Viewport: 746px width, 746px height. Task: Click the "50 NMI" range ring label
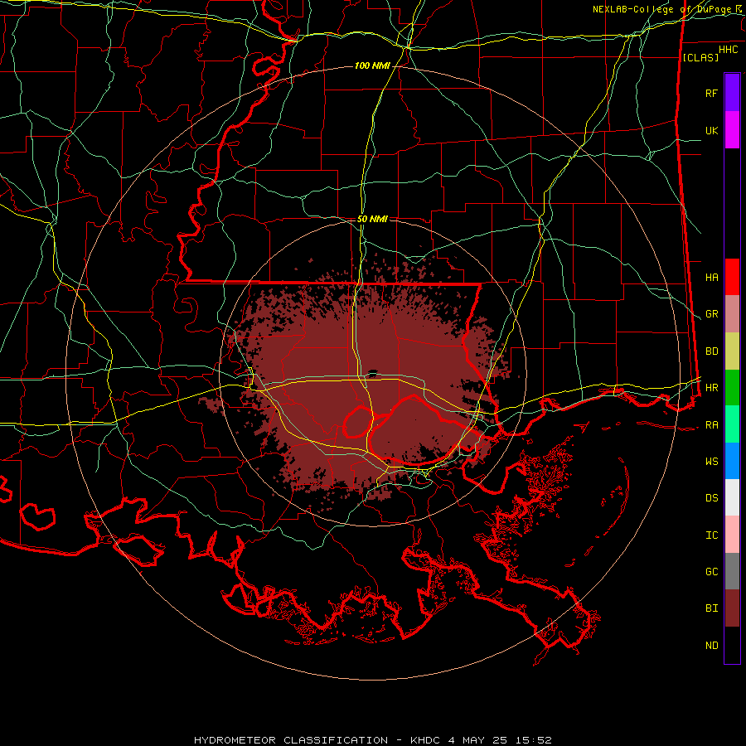(372, 219)
